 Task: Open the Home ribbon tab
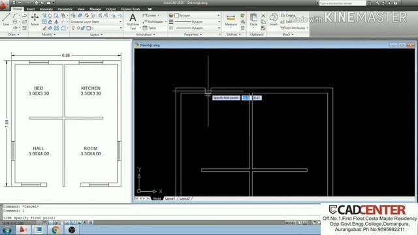coord(18,9)
